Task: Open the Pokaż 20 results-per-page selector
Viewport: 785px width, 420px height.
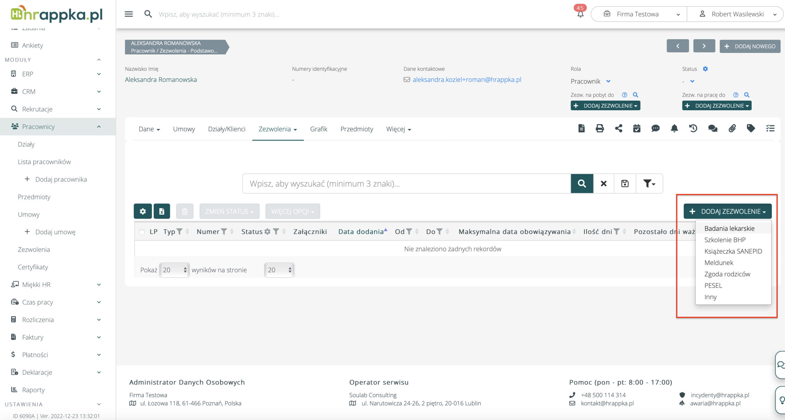Action: pyautogui.click(x=174, y=270)
